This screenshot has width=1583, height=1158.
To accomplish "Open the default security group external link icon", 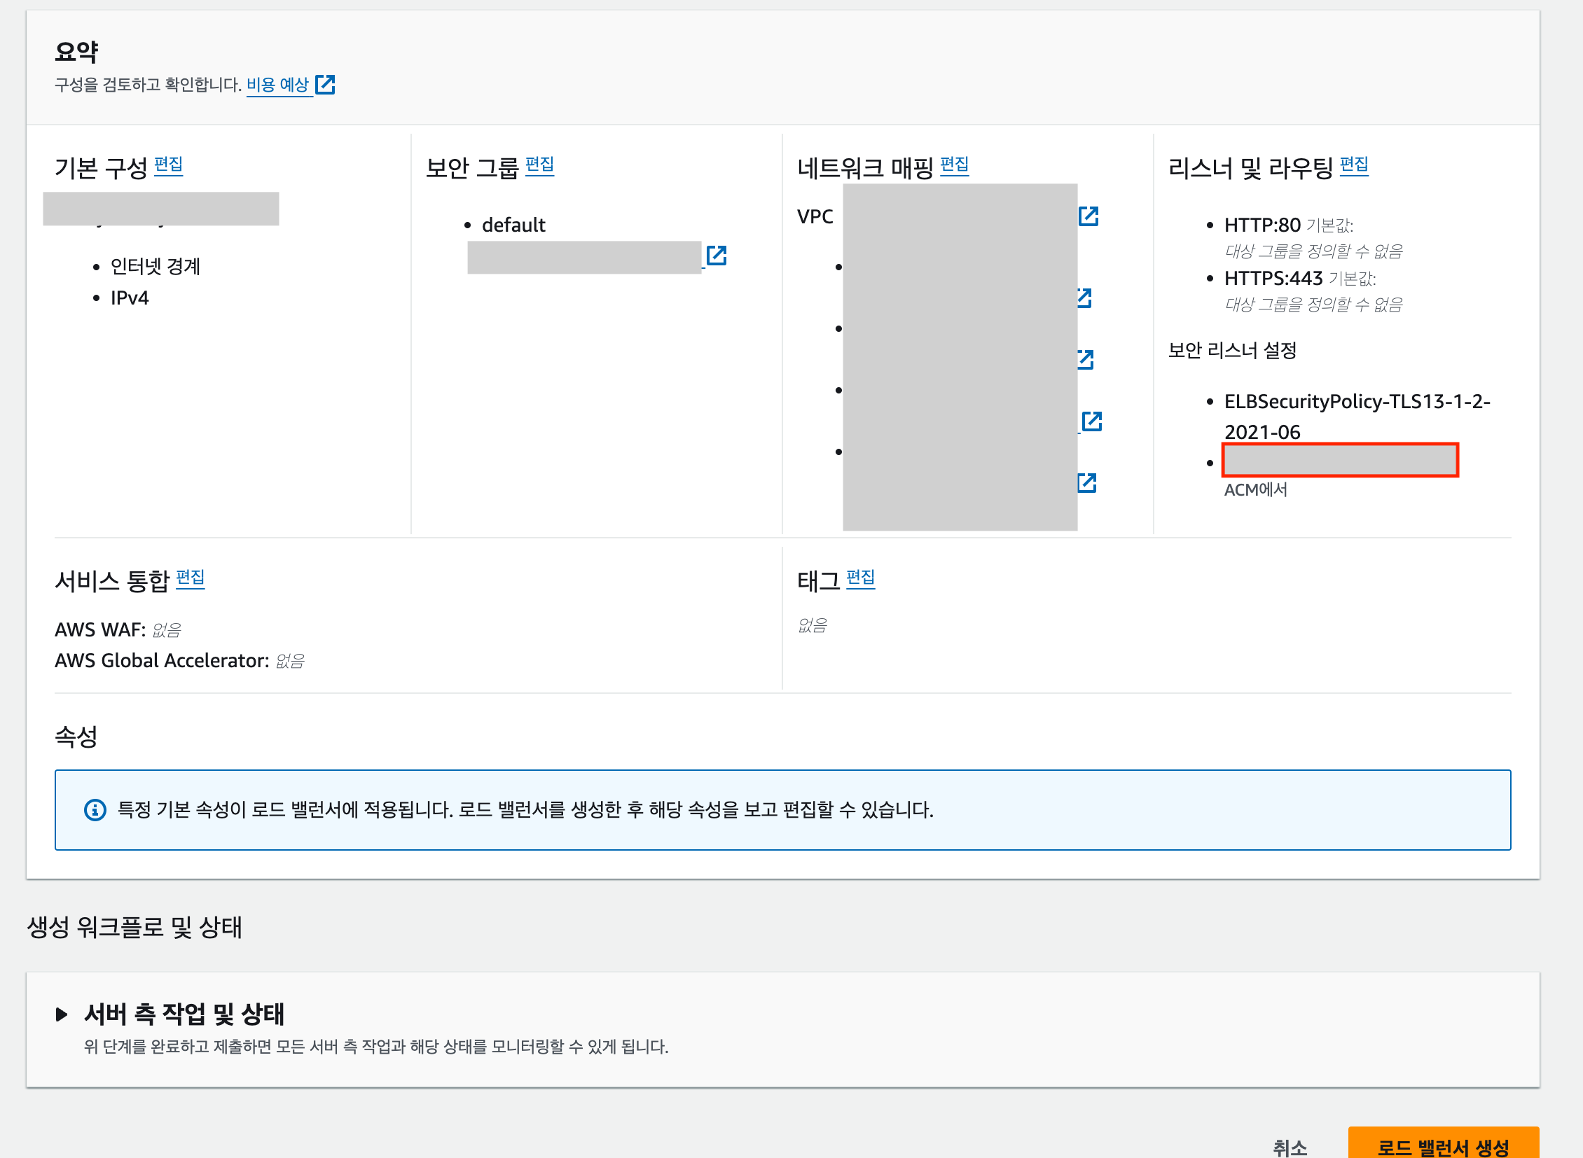I will pyautogui.click(x=716, y=255).
